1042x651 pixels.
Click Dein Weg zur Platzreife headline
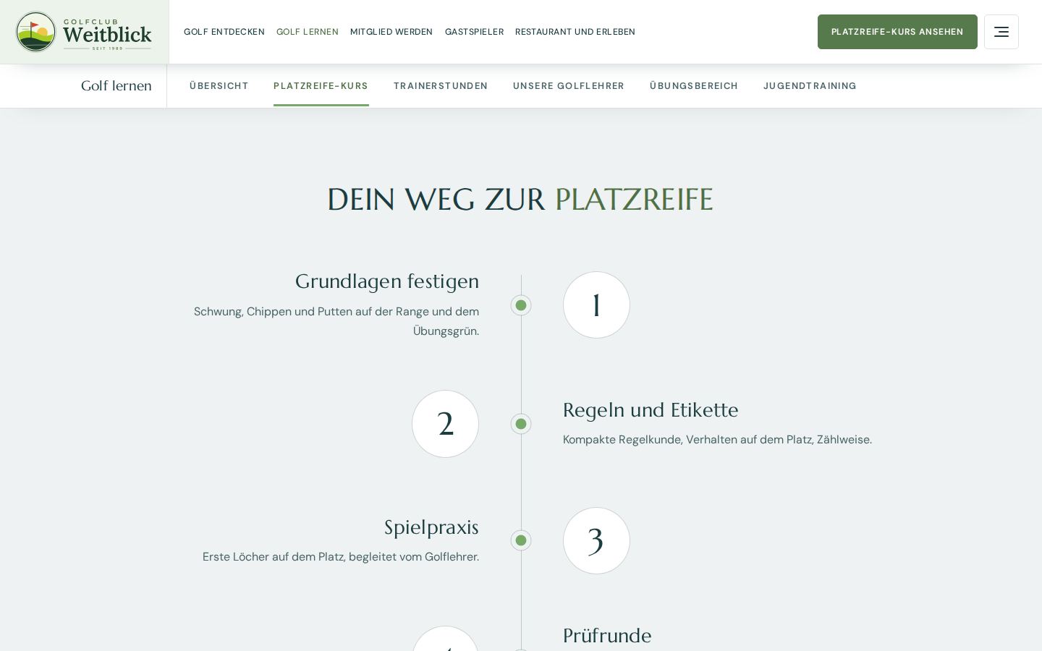520,199
